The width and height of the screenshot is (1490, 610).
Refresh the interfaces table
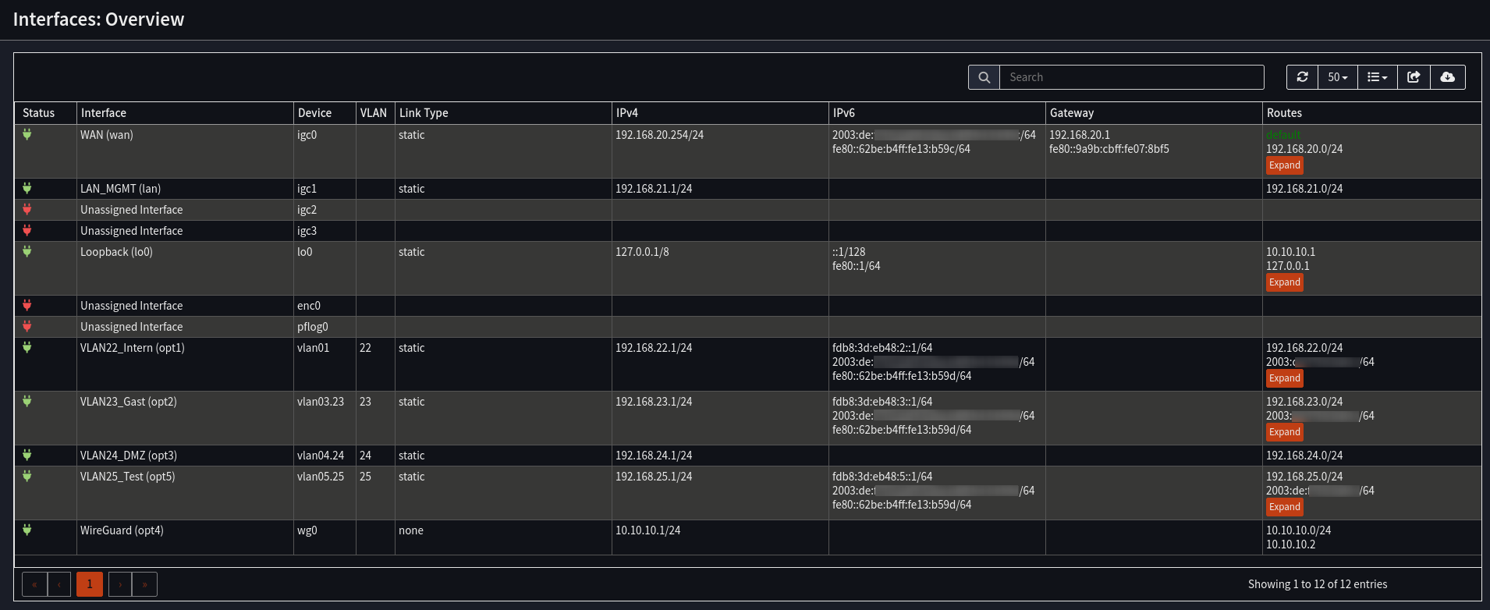point(1302,77)
